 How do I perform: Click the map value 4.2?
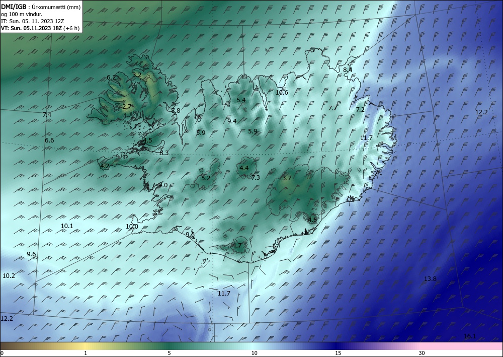(105, 166)
